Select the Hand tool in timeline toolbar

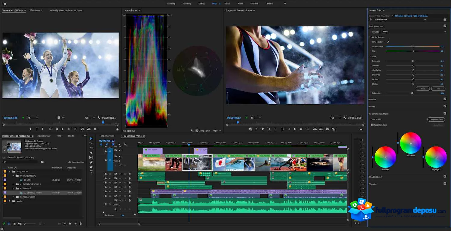91,167
